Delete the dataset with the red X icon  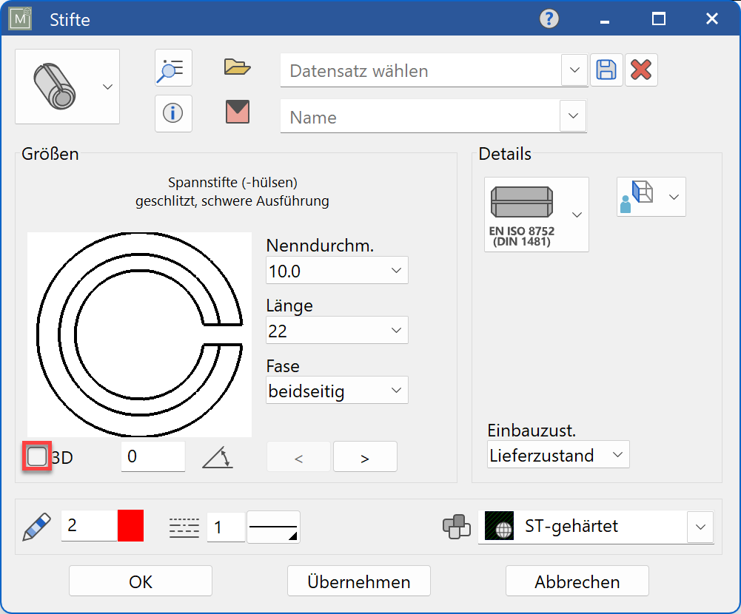(641, 70)
